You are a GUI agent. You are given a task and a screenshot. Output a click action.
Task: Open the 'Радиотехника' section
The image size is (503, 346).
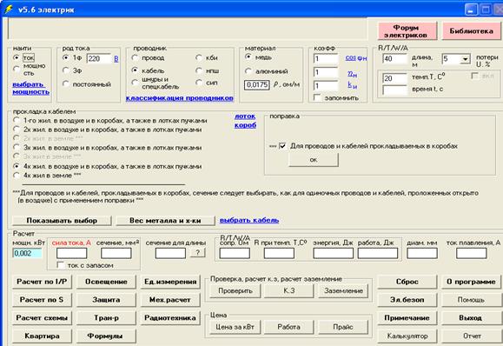click(x=170, y=318)
